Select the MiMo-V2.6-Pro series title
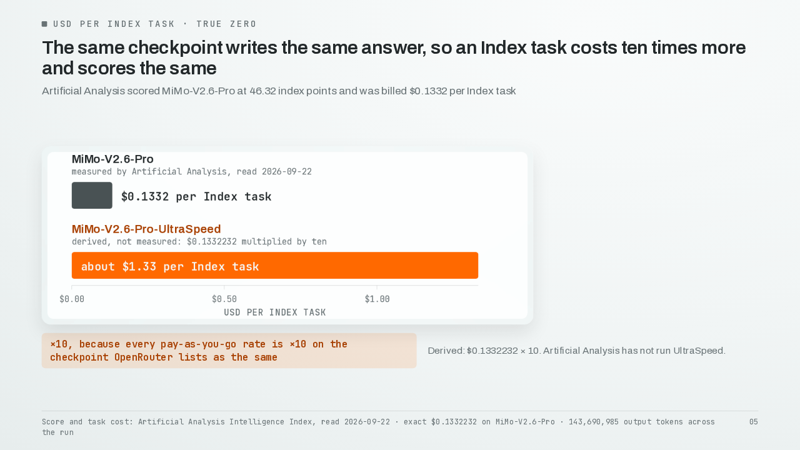Image resolution: width=800 pixels, height=450 pixels. pos(112,159)
